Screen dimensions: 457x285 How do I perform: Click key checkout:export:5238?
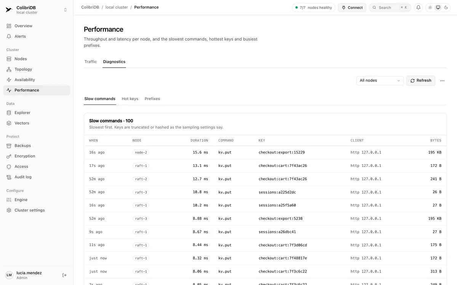pyautogui.click(x=280, y=218)
